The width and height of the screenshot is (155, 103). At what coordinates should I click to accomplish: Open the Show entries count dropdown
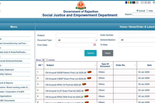[x=45, y=60]
